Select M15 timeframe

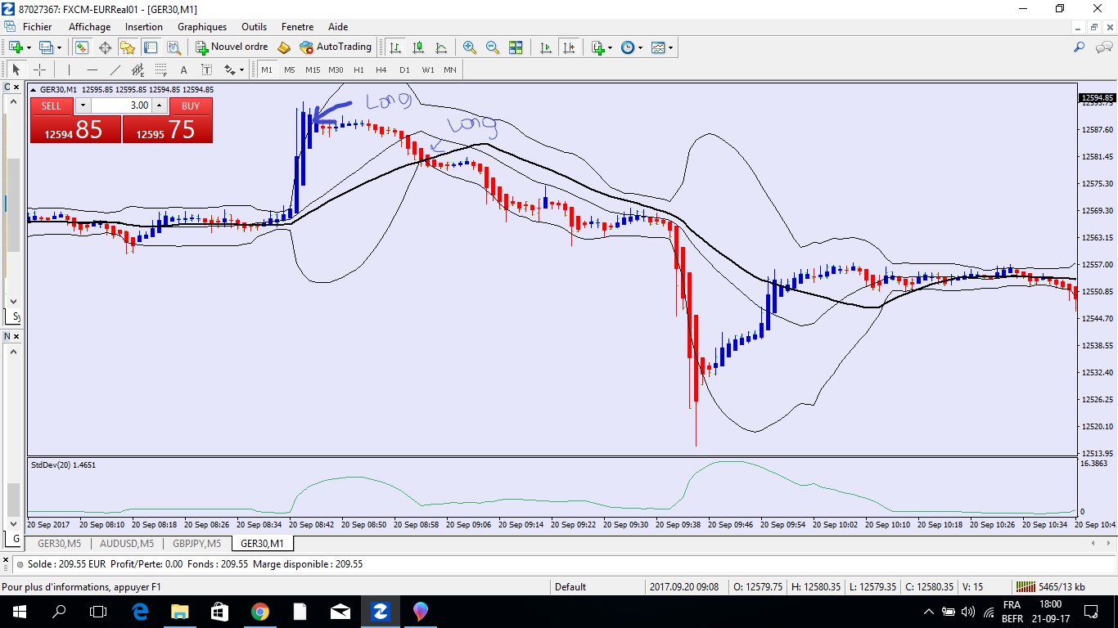[x=313, y=70]
